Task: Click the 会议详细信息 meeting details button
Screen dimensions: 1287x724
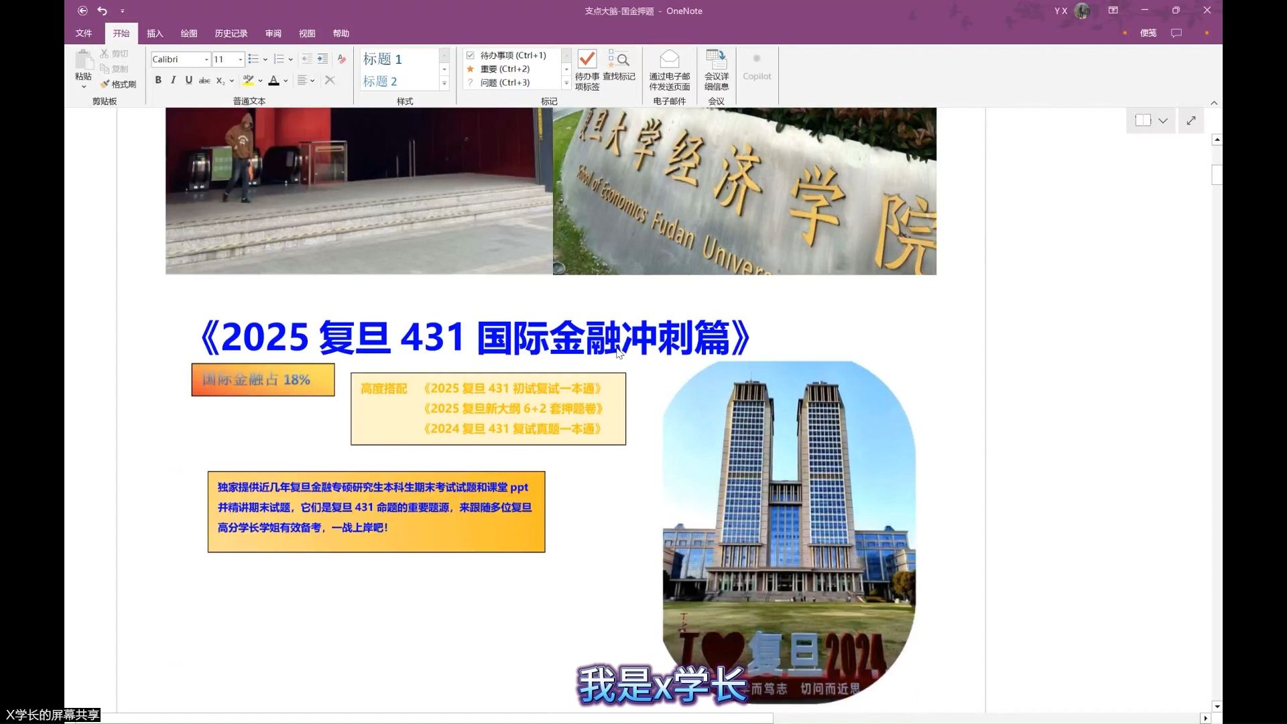Action: pyautogui.click(x=717, y=70)
